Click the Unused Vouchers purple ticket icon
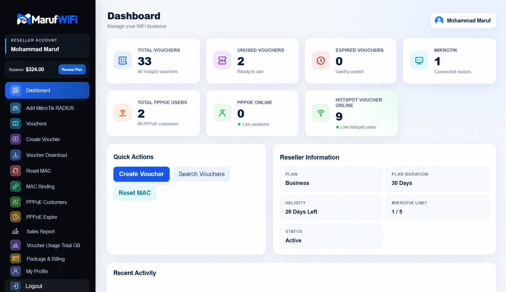Screen dimensions: 506x292 tap(222, 60)
